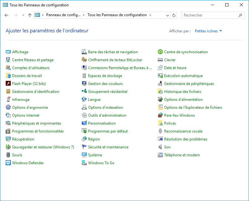Click the Pare-feu Windows brick wall icon
This screenshot has height=201, width=249.
coord(161,115)
